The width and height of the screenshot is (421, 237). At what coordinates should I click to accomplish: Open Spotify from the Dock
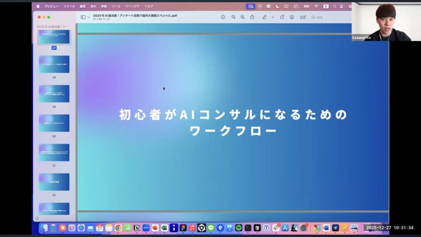coord(238,228)
